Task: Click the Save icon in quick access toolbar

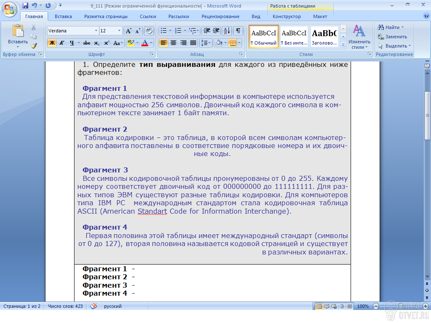Action: click(x=25, y=5)
